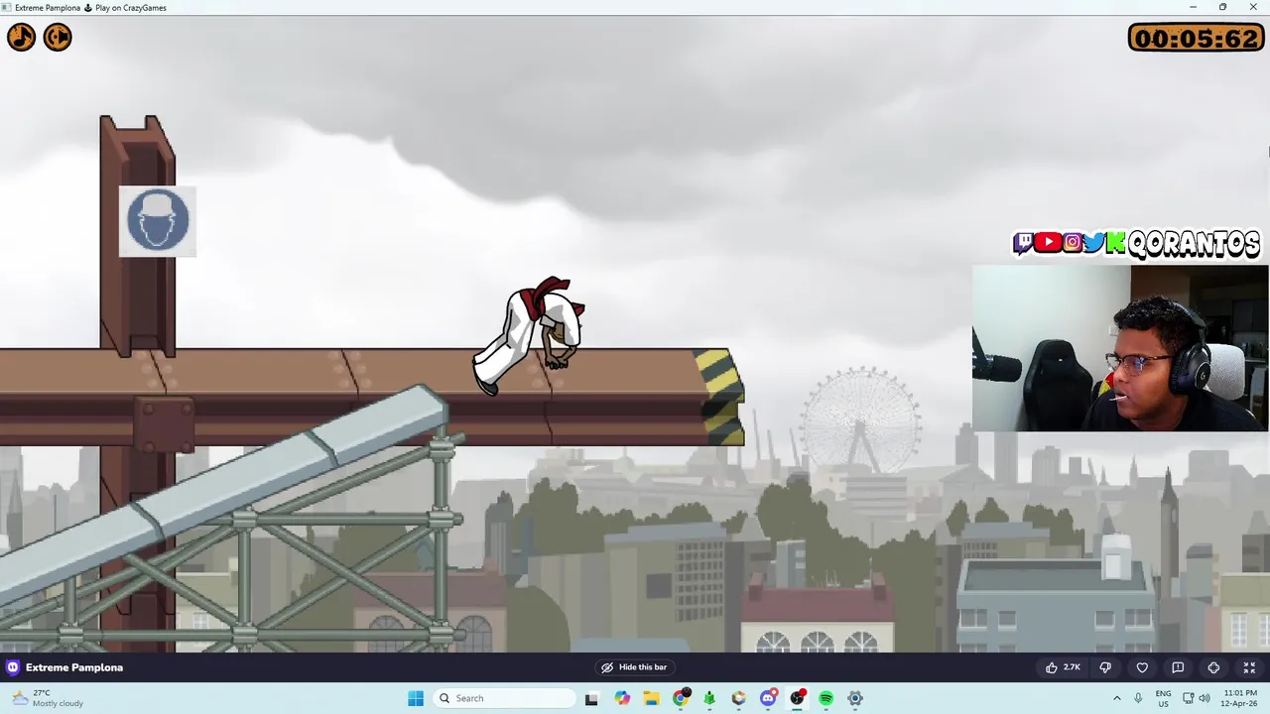The height and width of the screenshot is (714, 1270).
Task: Dislike the game with thumbs down
Action: pos(1105,667)
